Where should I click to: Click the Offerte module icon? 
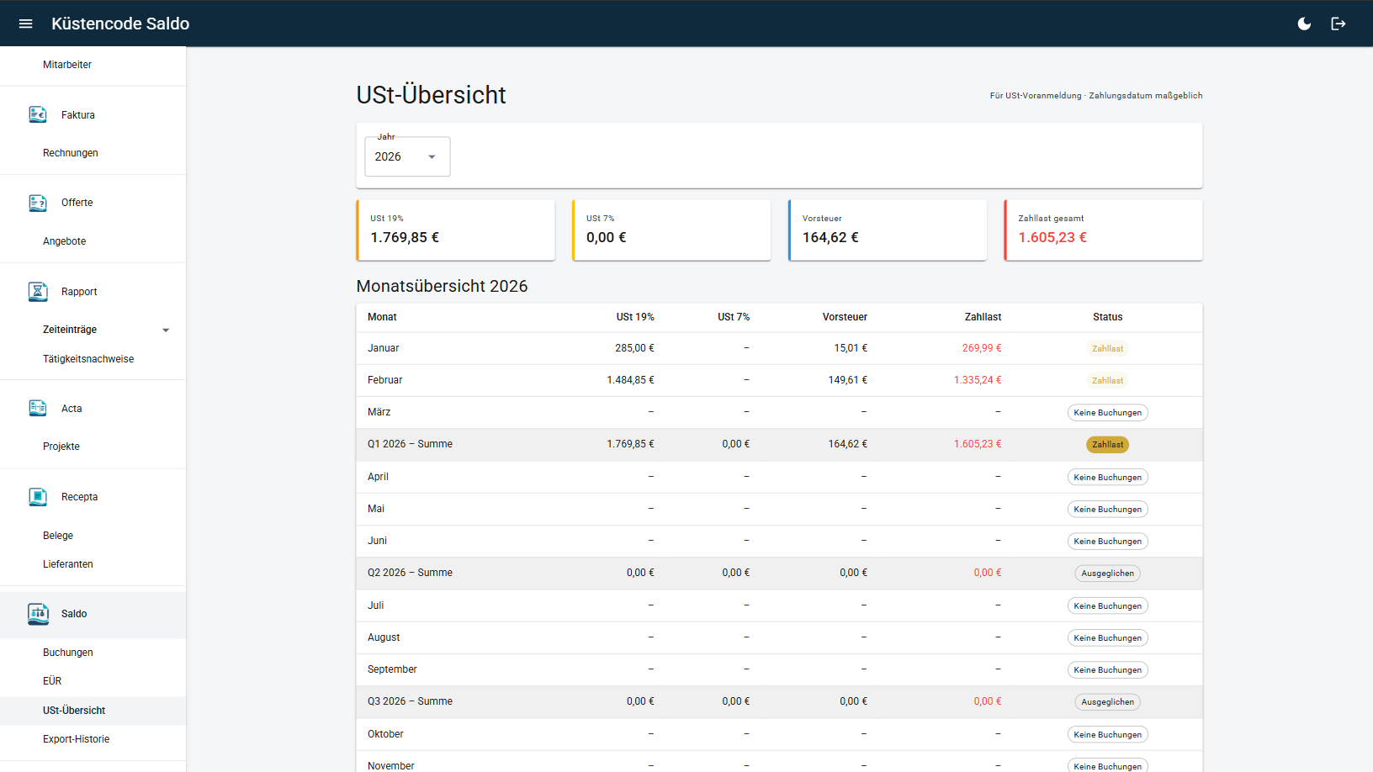[38, 203]
